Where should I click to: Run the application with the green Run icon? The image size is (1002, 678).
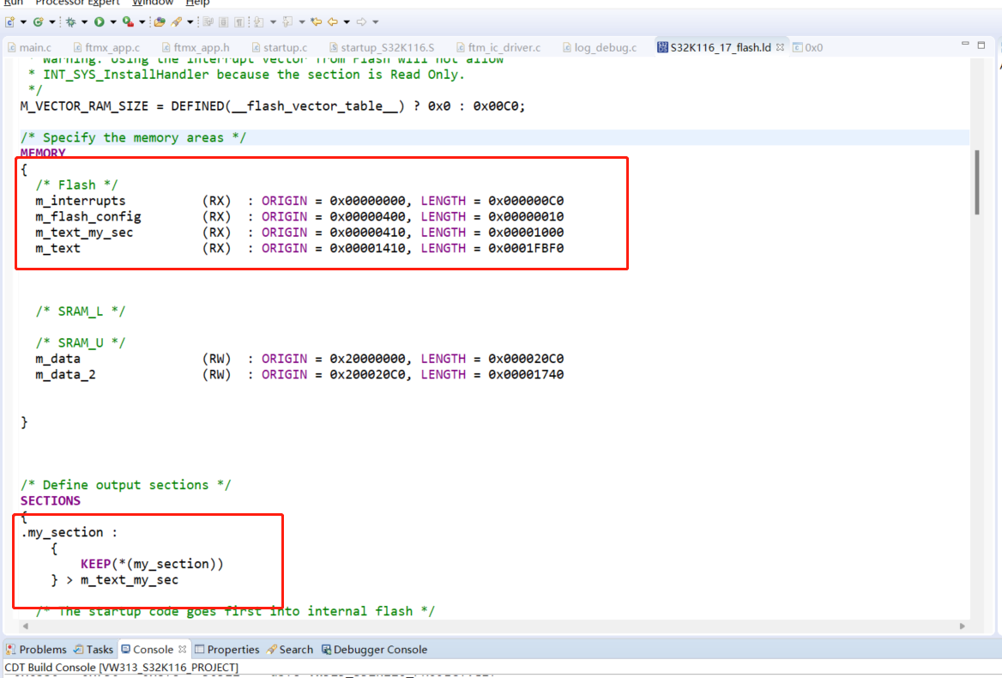point(98,21)
